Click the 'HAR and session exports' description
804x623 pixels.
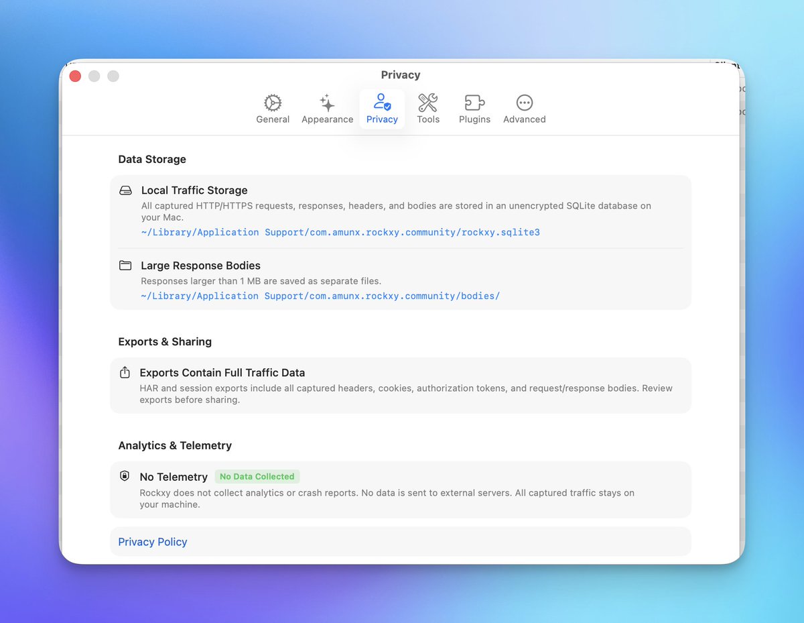coord(406,394)
